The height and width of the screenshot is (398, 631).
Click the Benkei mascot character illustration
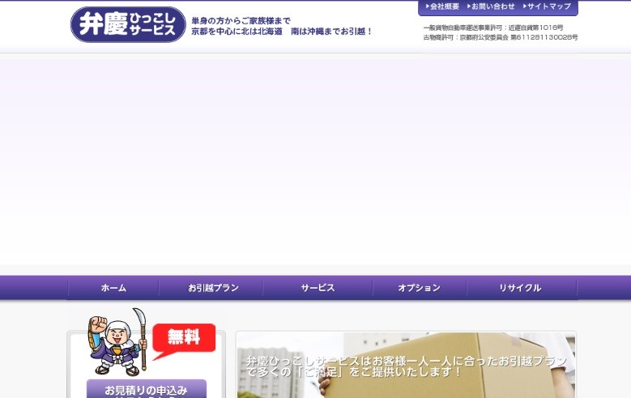click(116, 341)
